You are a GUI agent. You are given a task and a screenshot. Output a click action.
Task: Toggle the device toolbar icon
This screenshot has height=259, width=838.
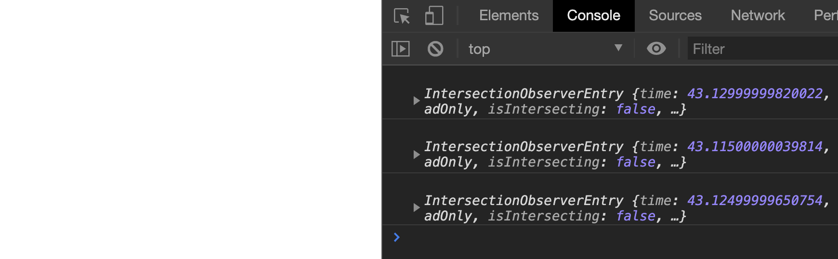click(x=434, y=16)
